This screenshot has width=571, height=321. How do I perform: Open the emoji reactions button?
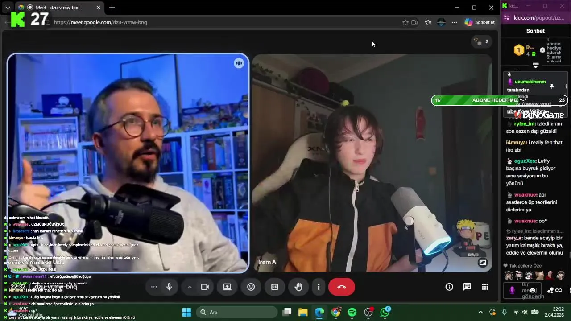(251, 287)
